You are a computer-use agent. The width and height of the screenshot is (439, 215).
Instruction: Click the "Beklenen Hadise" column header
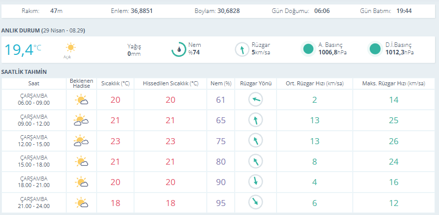click(x=81, y=83)
